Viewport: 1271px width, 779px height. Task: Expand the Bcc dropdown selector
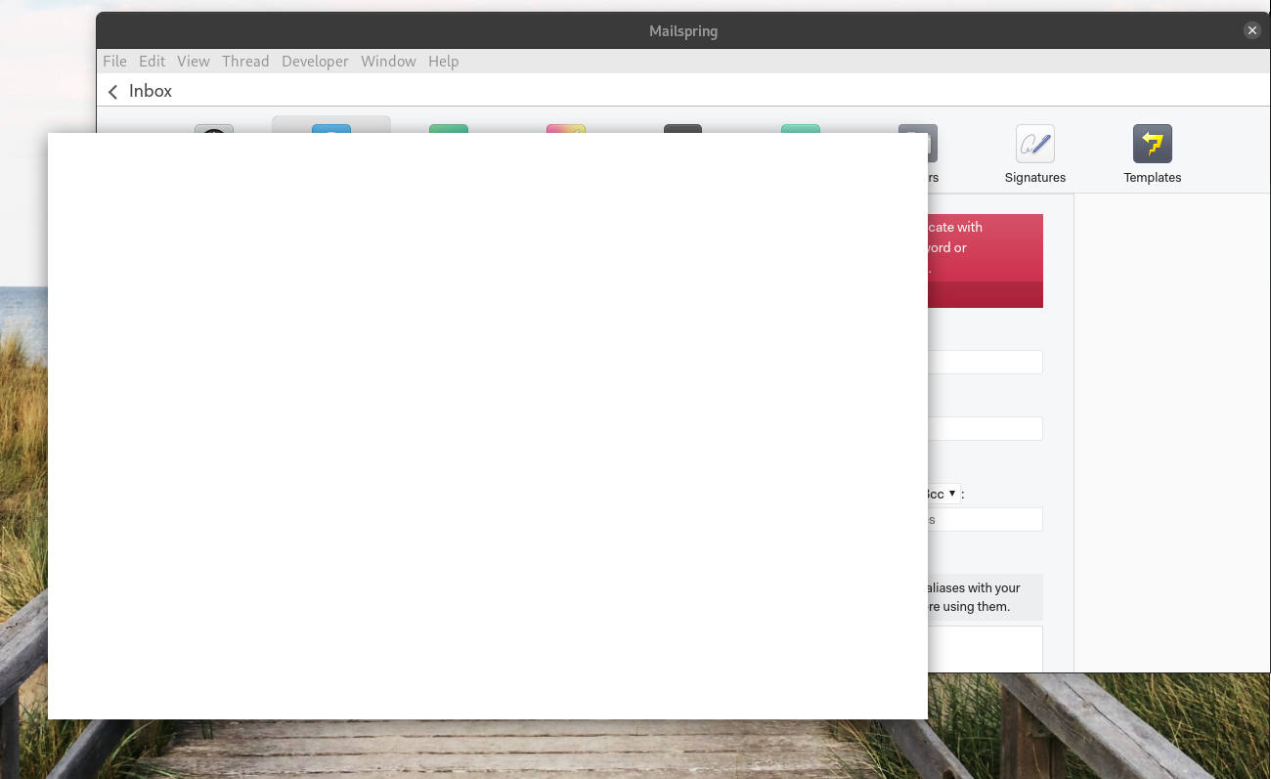[x=942, y=494]
